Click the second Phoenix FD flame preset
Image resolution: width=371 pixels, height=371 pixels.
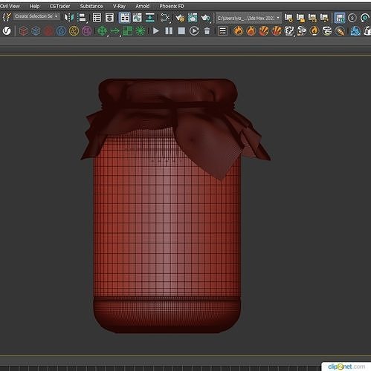tap(251, 31)
